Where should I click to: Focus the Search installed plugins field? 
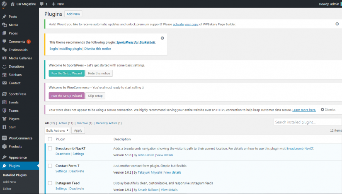click(307, 122)
